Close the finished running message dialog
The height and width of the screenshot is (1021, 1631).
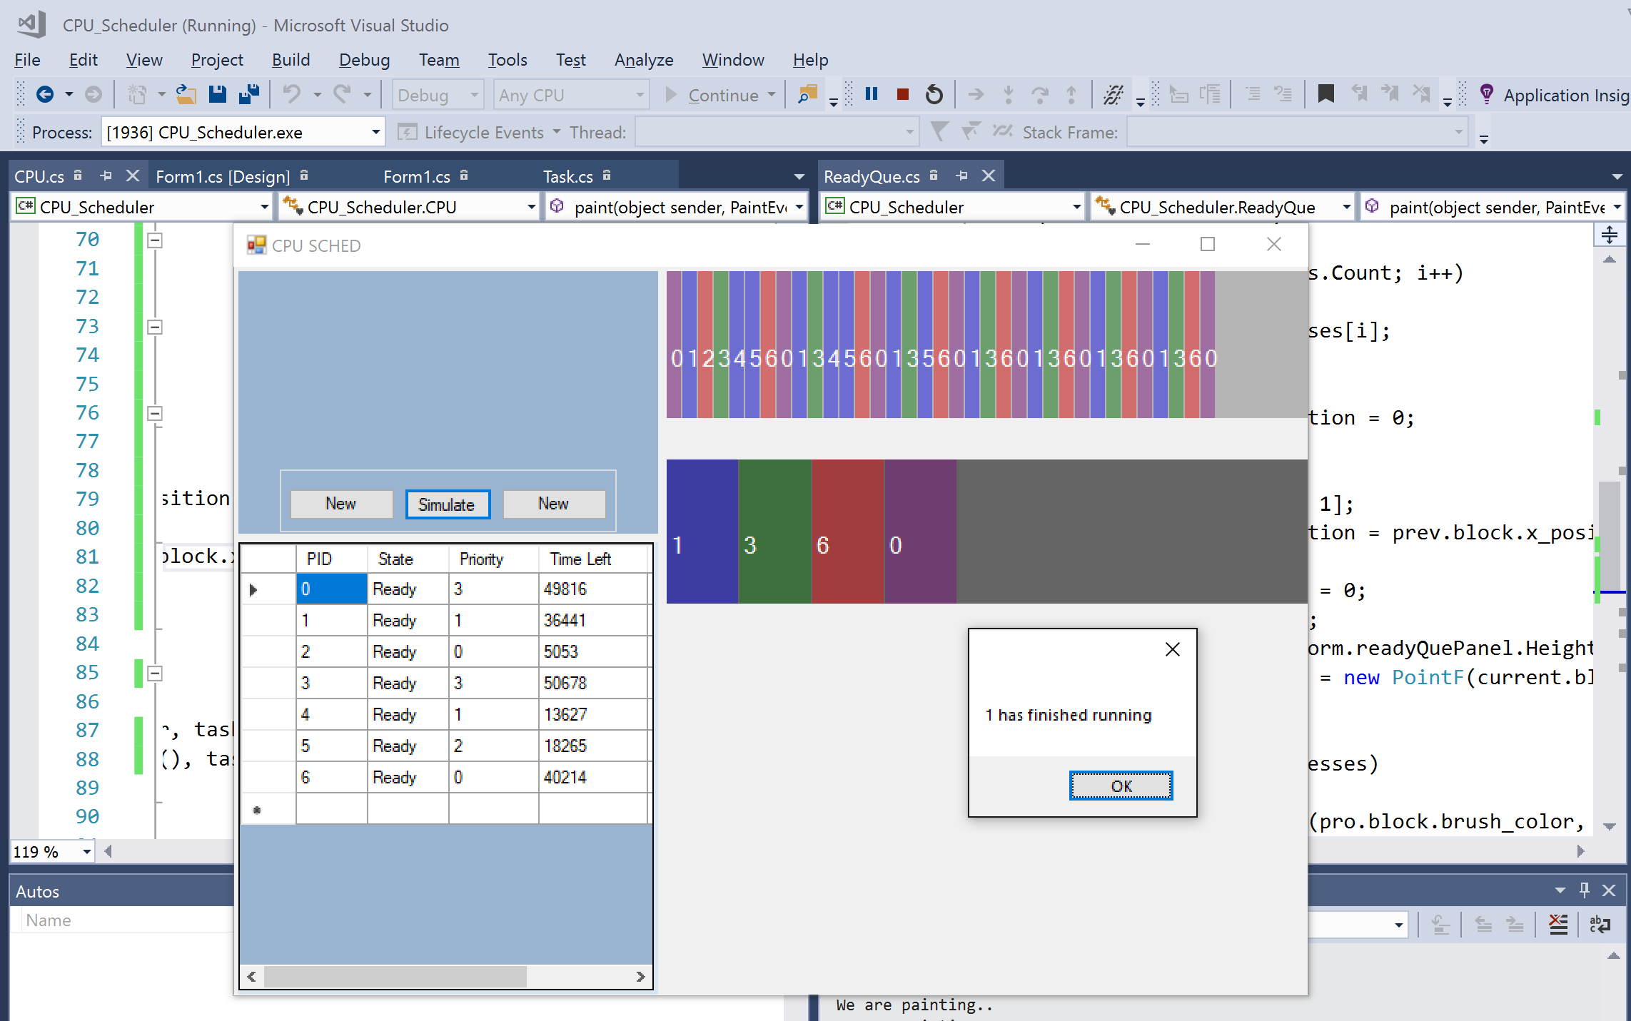[x=1172, y=649]
